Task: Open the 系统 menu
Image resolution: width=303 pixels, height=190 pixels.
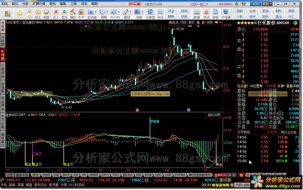Action: [x=4, y=4]
